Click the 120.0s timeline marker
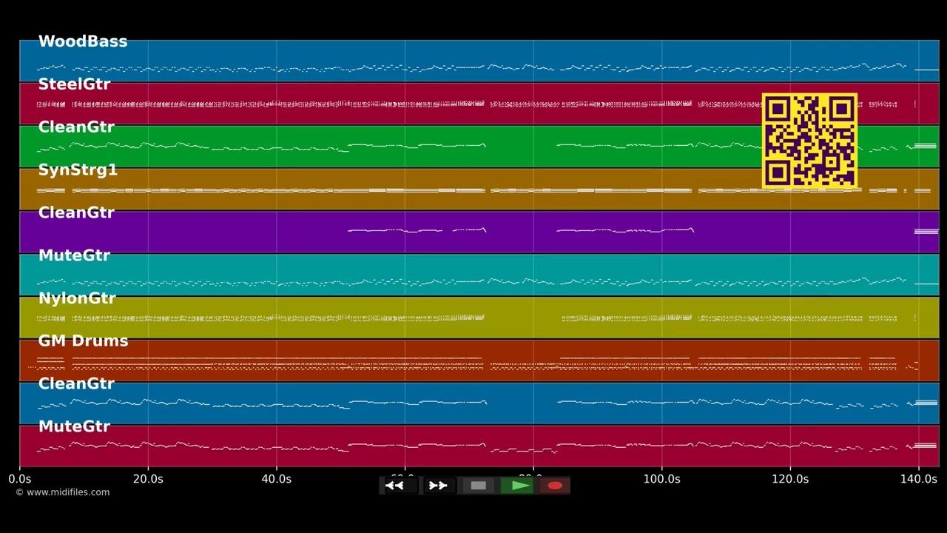 (x=790, y=479)
